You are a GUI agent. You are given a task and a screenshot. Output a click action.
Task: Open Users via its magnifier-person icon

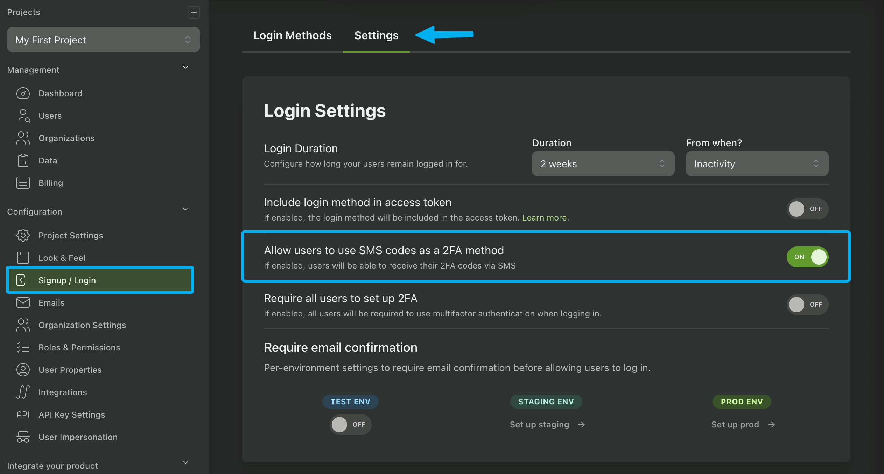coord(23,116)
